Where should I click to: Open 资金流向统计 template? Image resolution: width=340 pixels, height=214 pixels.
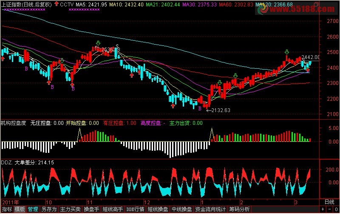[210, 209]
